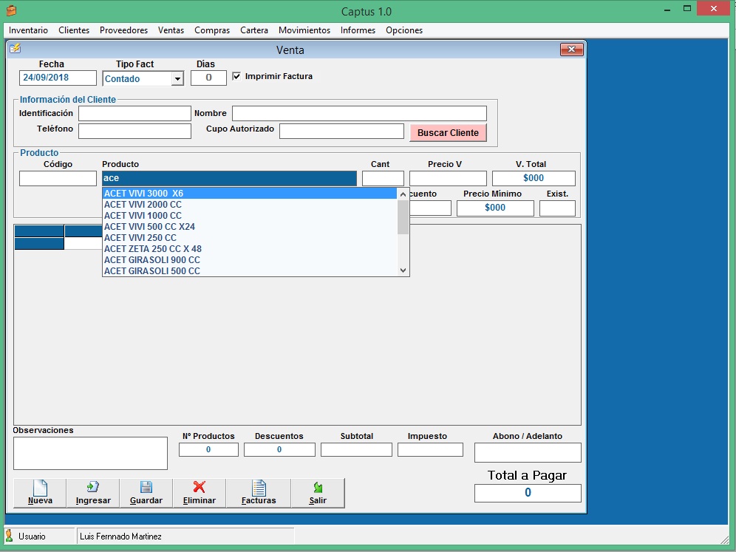The height and width of the screenshot is (552, 736).
Task: Close the Venta window
Action: [572, 50]
